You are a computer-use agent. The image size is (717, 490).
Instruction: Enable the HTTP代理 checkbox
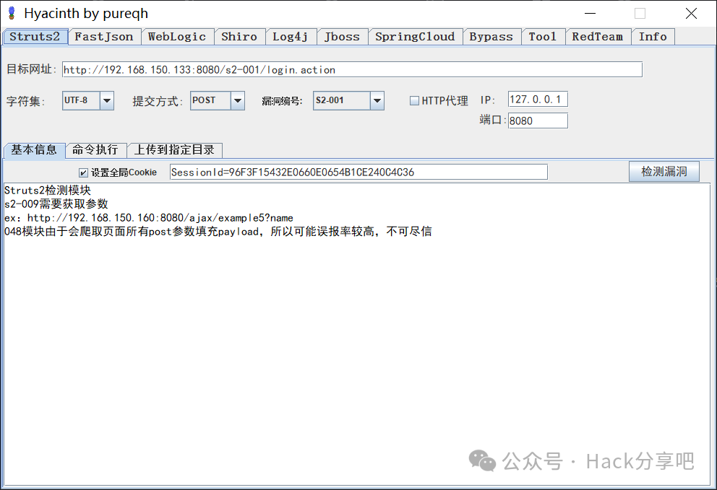(x=414, y=100)
